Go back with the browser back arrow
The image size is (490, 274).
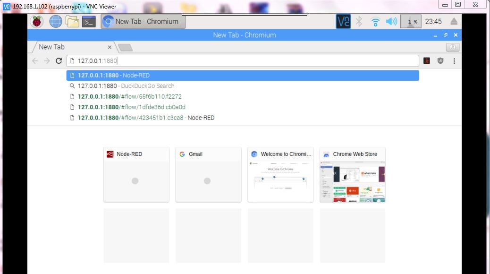pos(35,60)
